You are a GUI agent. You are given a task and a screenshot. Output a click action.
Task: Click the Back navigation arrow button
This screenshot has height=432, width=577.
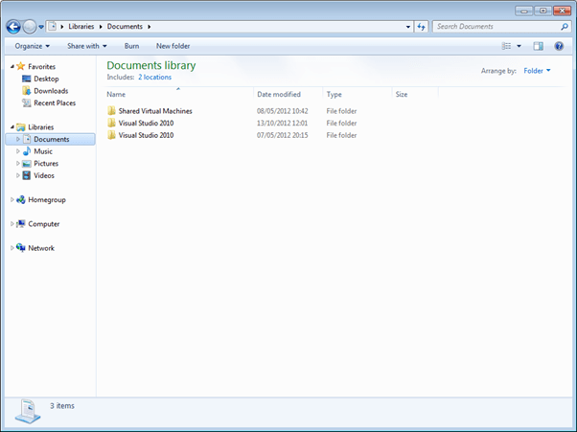[x=13, y=27]
